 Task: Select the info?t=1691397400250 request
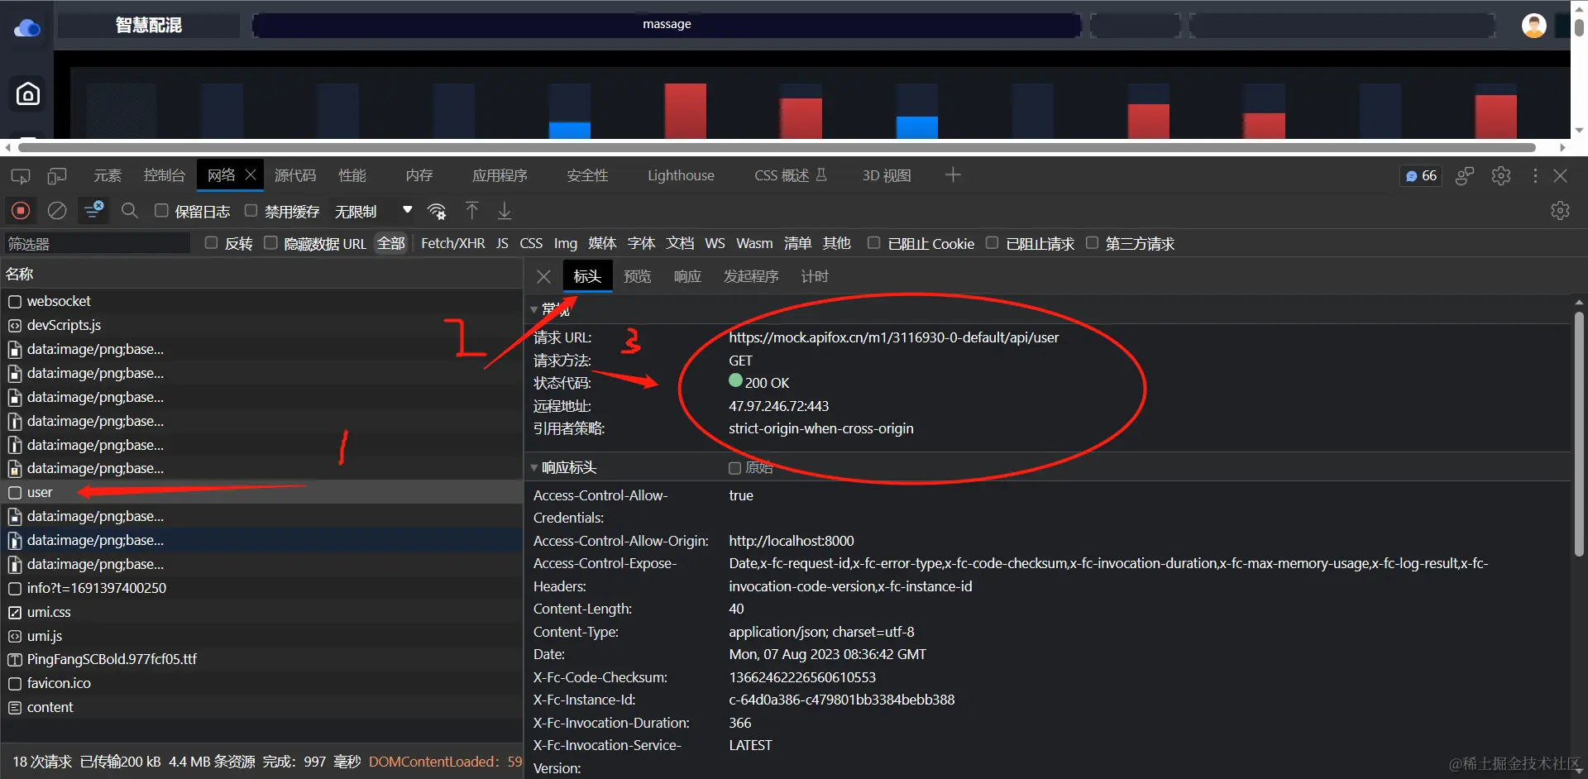(261, 588)
